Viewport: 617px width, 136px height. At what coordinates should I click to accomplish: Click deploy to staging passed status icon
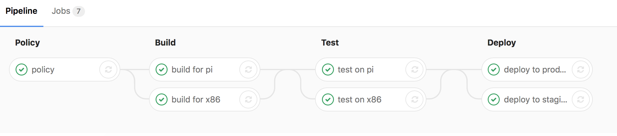tap(494, 99)
